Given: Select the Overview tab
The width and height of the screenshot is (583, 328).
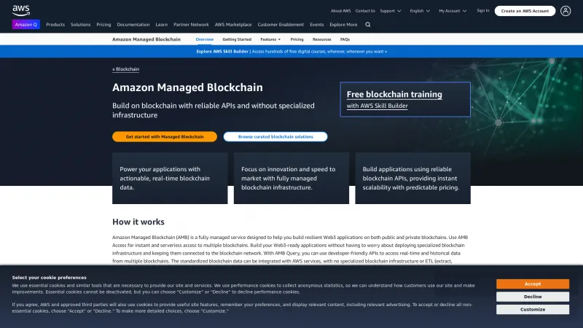Looking at the screenshot, I should tap(205, 39).
